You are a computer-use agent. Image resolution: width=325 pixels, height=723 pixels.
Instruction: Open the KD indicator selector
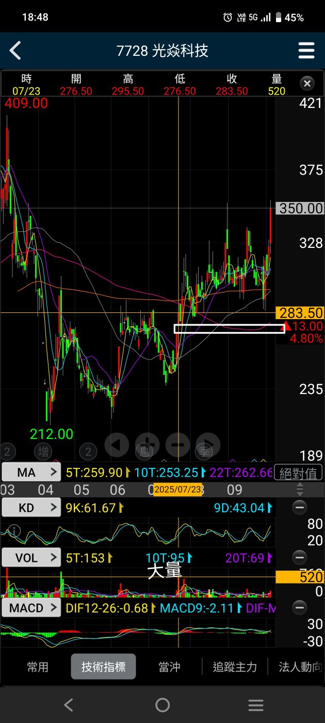(31, 508)
